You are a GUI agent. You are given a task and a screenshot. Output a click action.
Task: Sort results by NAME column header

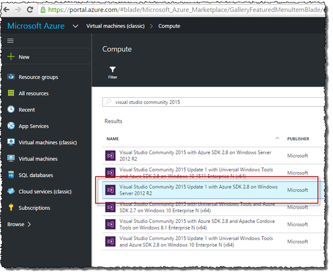113,139
